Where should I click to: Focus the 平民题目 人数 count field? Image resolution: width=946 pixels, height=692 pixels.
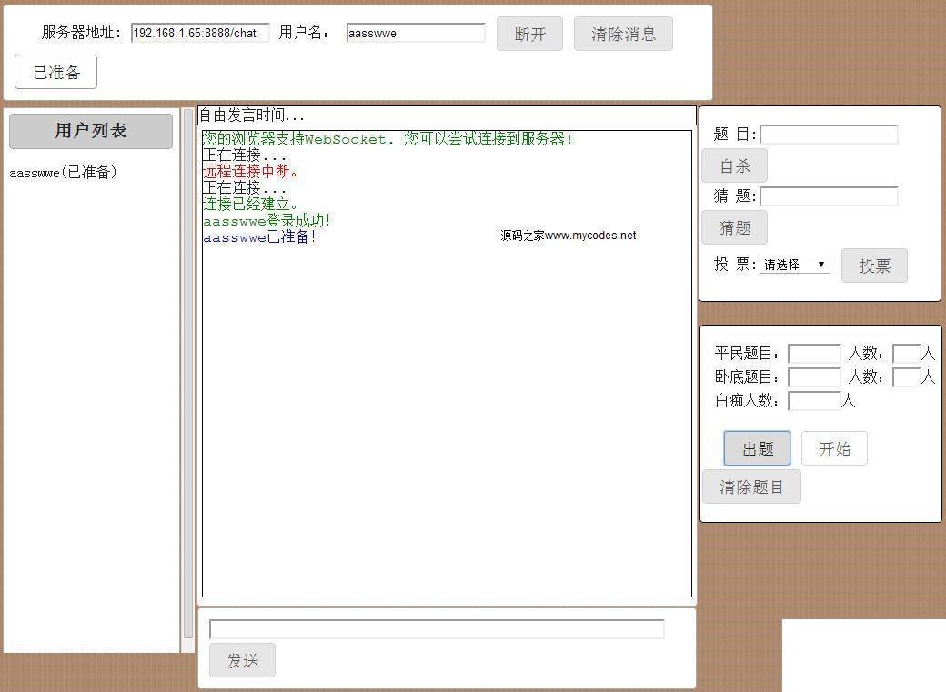click(906, 353)
